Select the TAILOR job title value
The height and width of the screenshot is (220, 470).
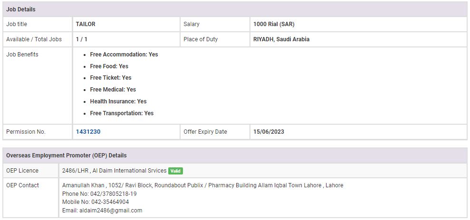pyautogui.click(x=86, y=24)
